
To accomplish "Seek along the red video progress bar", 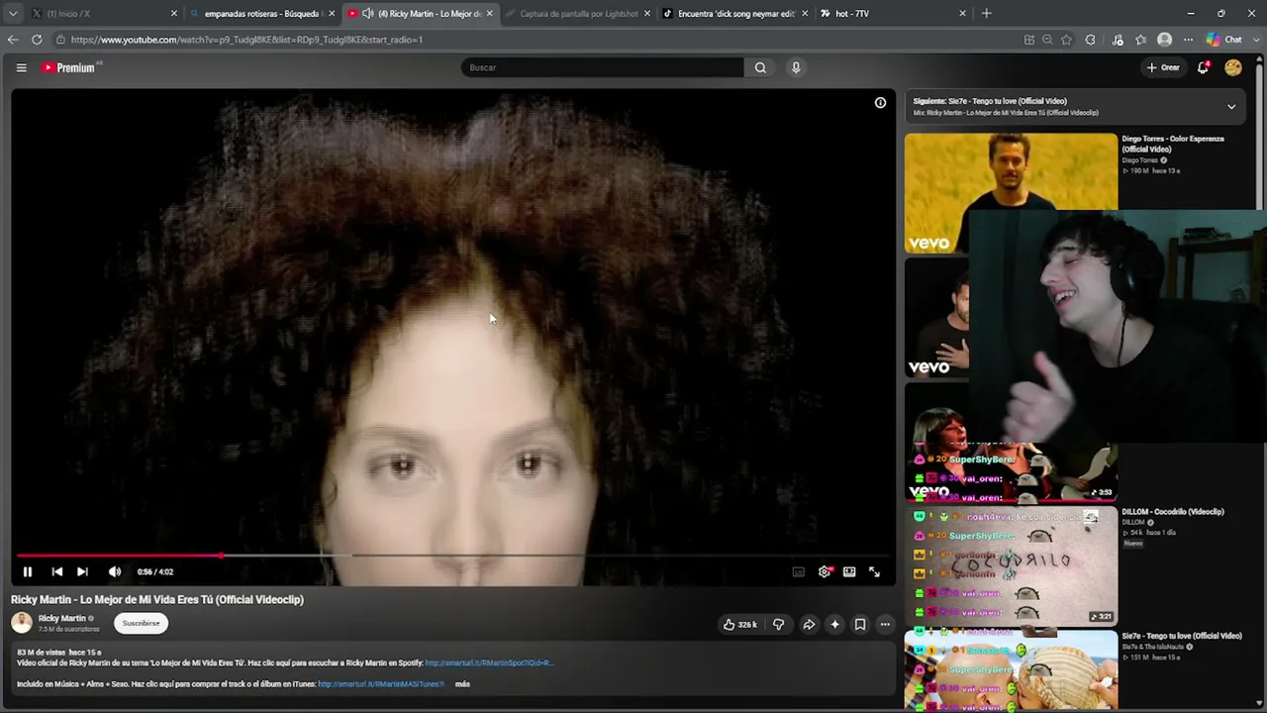I will point(453,556).
